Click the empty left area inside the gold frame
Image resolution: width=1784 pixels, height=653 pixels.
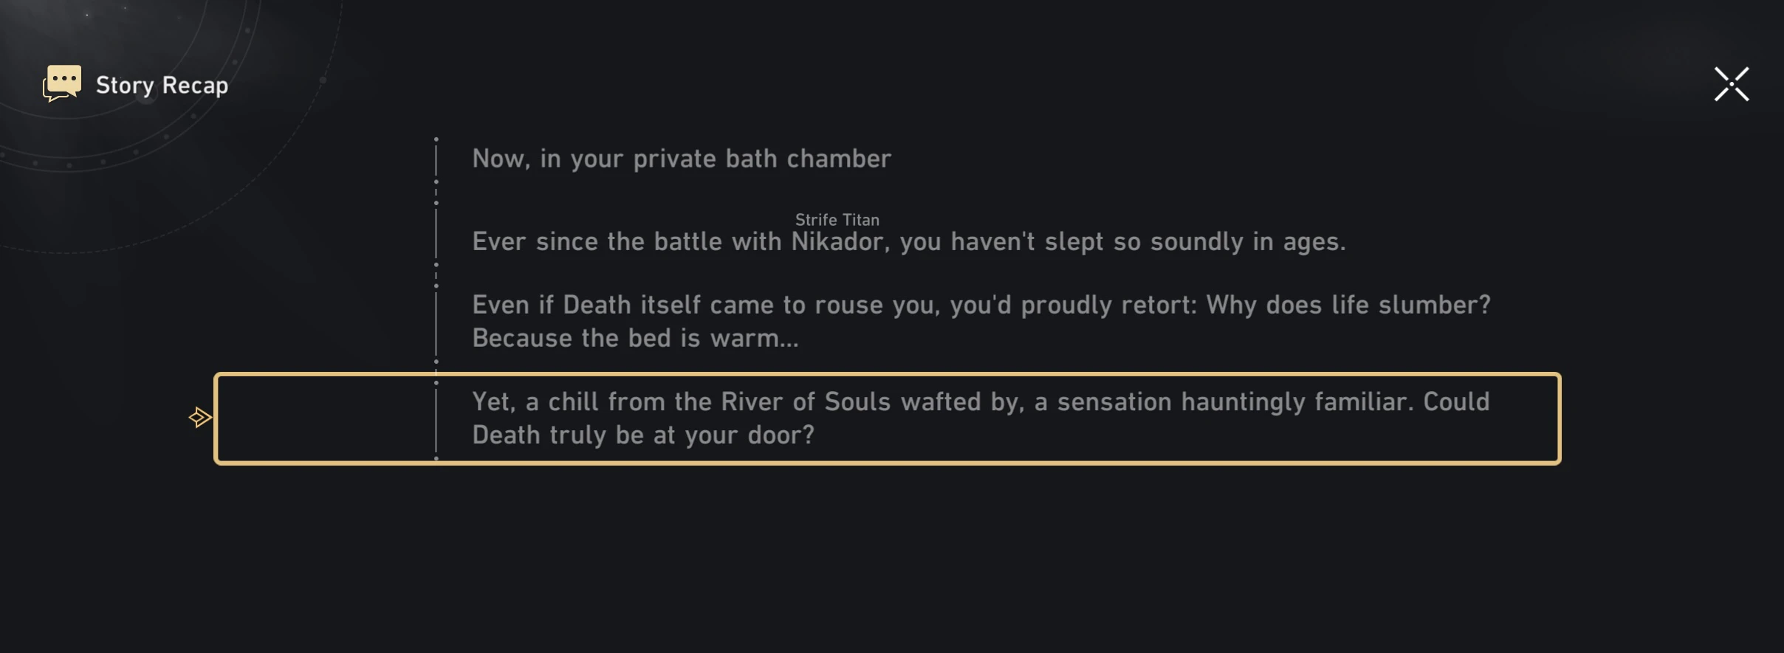click(325, 419)
